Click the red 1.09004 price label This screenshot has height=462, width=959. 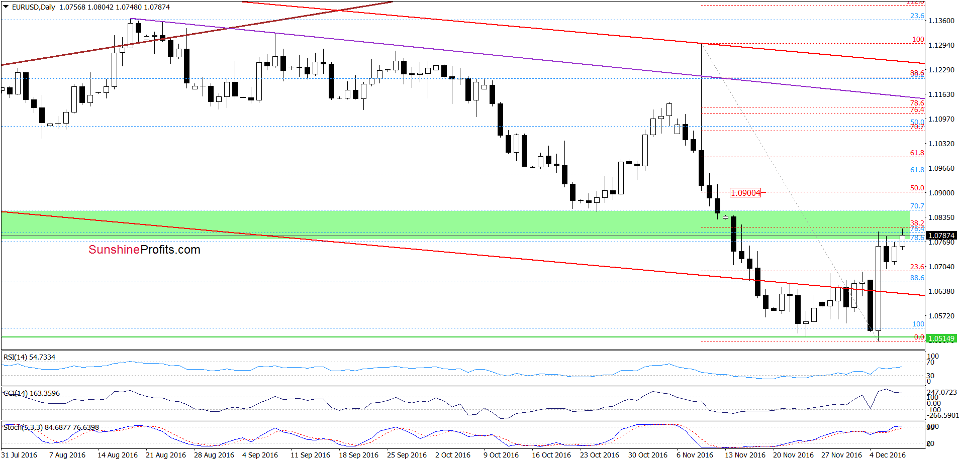pos(745,193)
